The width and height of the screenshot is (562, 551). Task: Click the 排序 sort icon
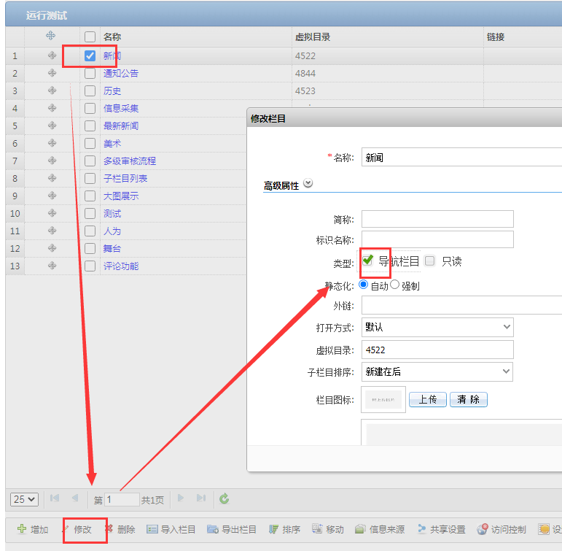click(x=274, y=529)
